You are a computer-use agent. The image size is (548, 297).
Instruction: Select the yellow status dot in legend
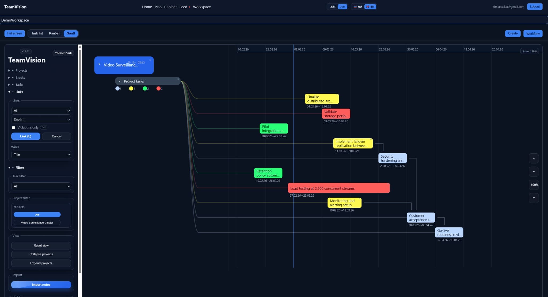click(131, 88)
